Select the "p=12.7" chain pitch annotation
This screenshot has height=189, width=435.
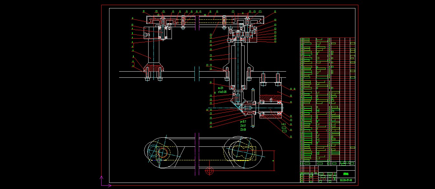243,122
